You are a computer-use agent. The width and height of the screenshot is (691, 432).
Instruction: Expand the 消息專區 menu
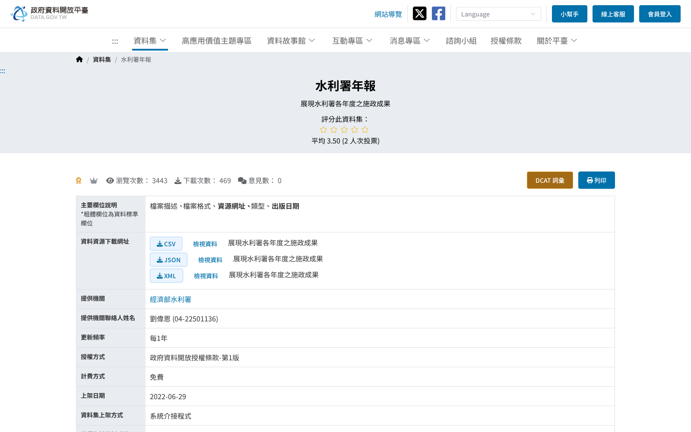pos(410,41)
